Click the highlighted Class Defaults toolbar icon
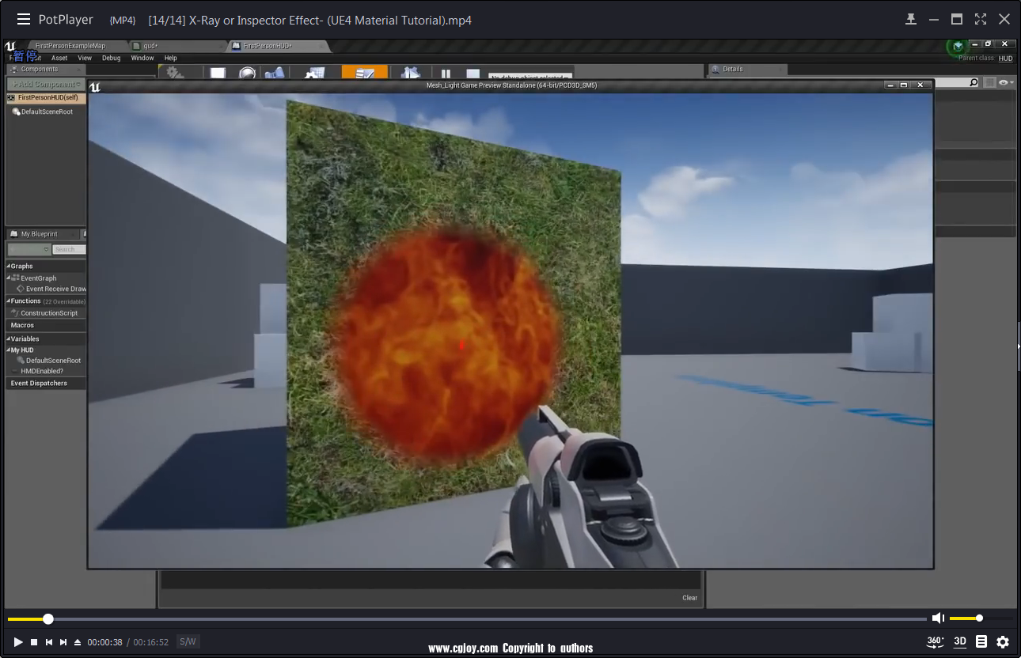 click(365, 73)
